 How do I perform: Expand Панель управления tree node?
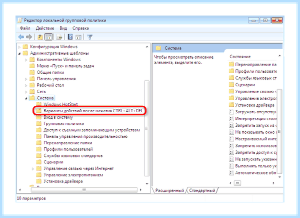(x=26, y=79)
